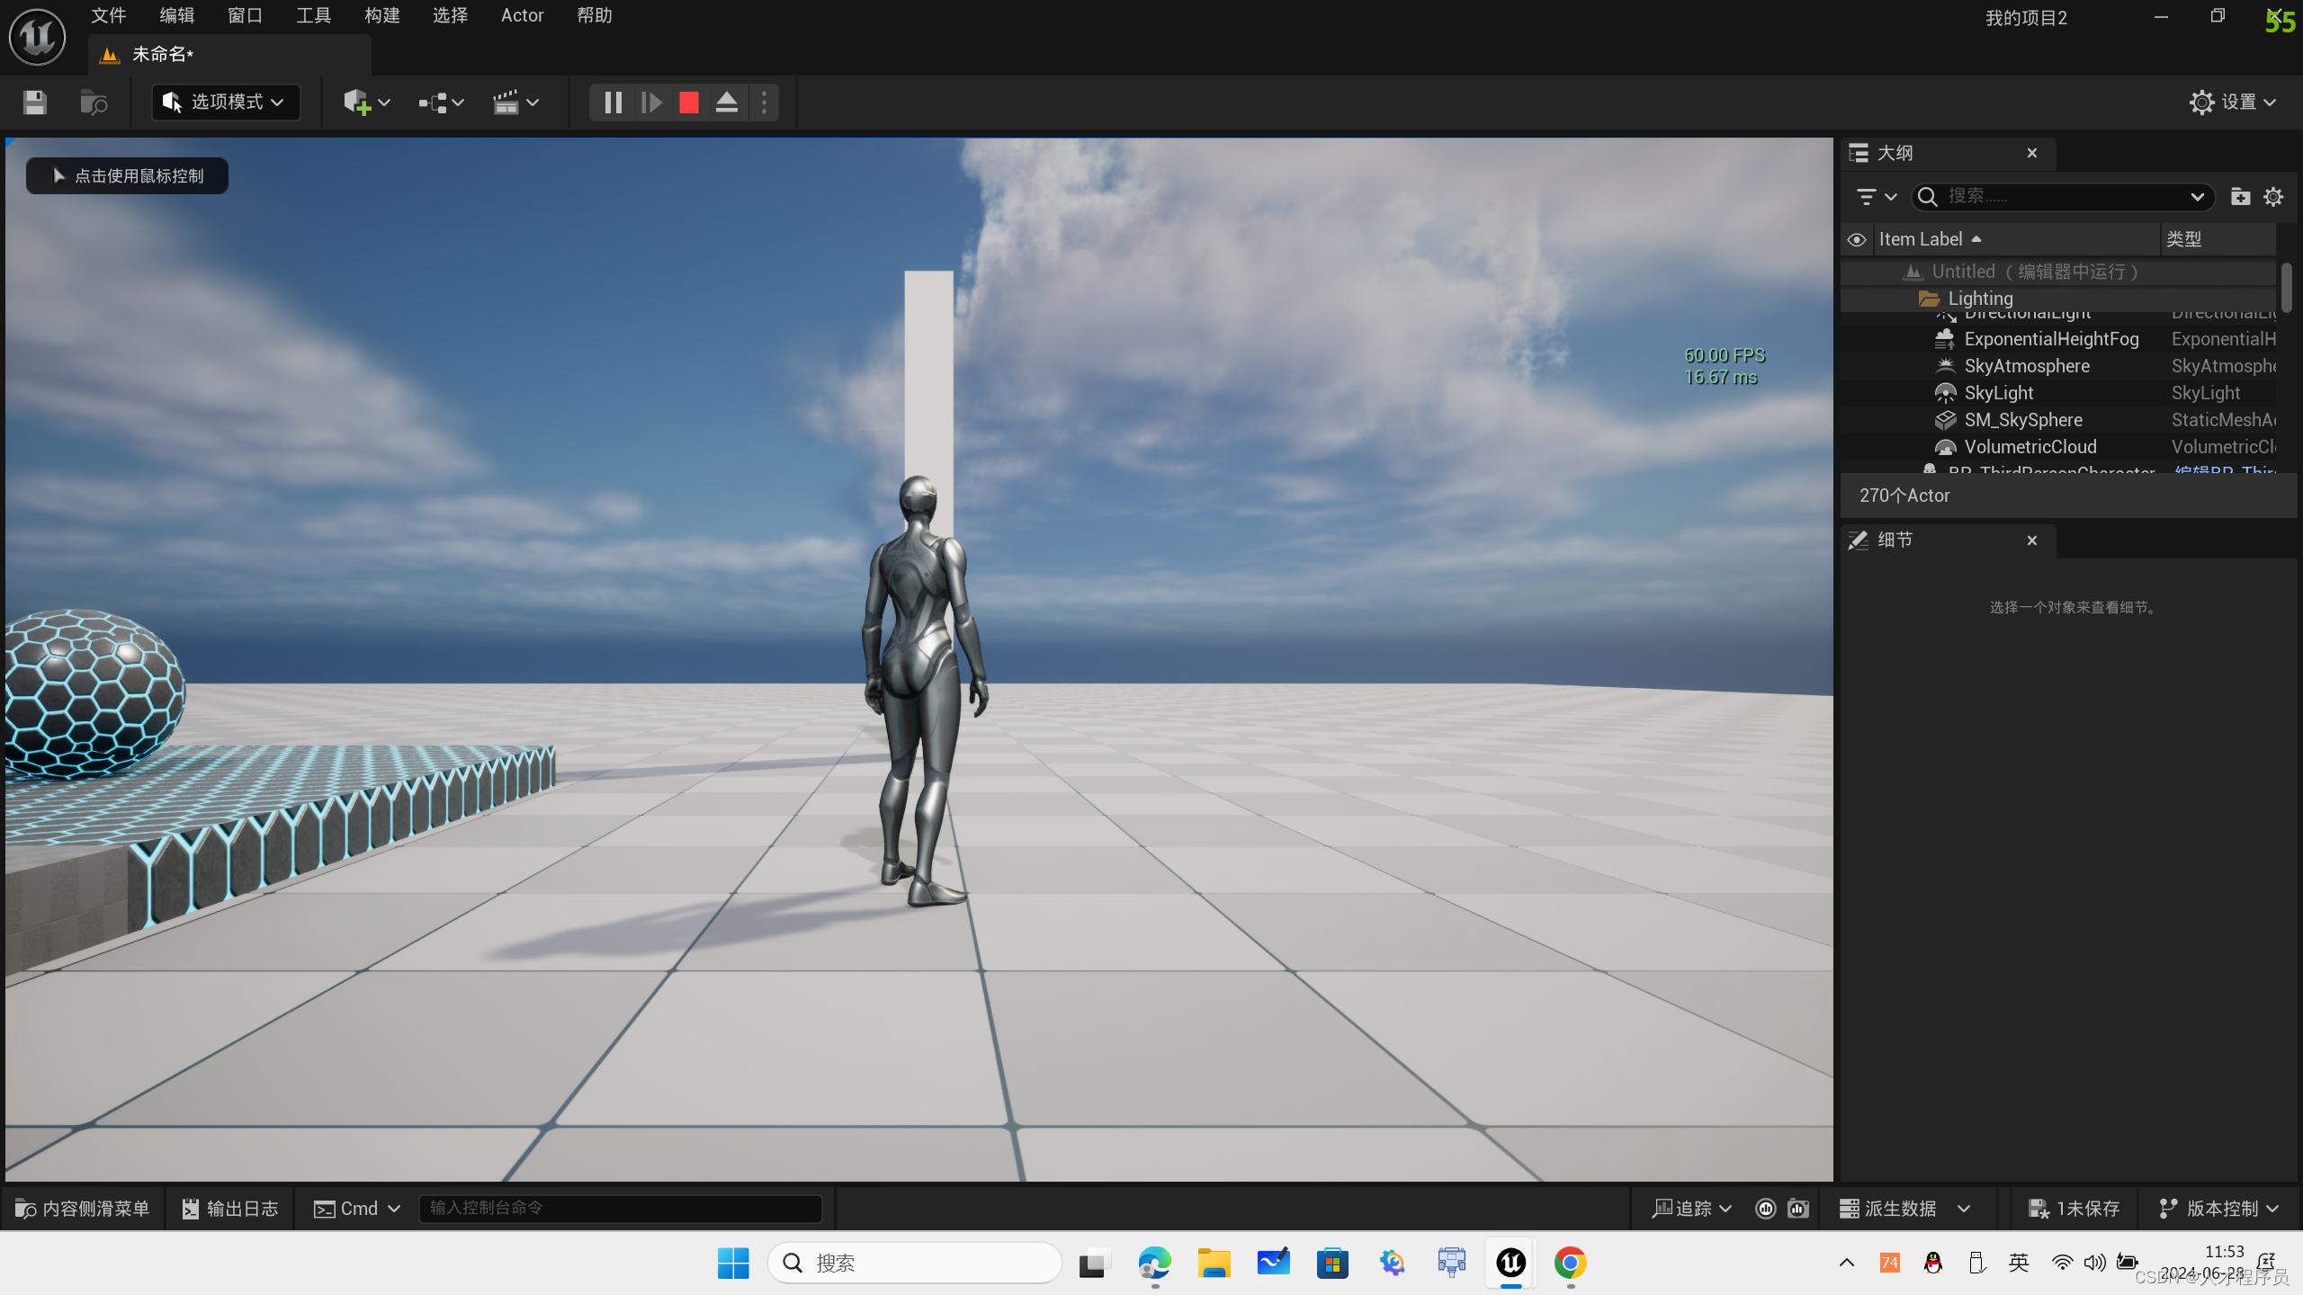The height and width of the screenshot is (1295, 2303).
Task: Open the browse content icon
Action: click(94, 103)
